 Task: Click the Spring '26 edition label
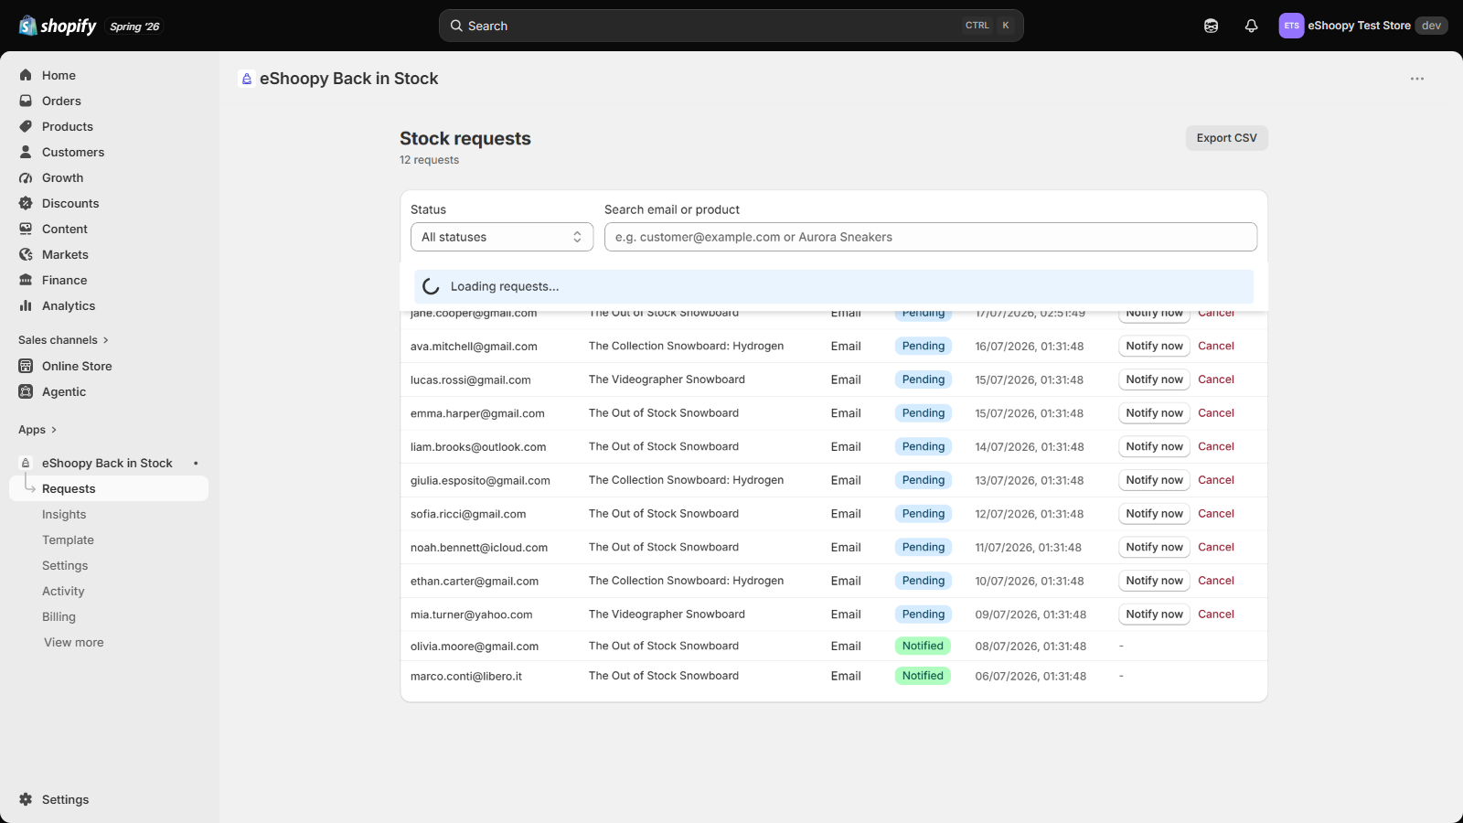pyautogui.click(x=134, y=27)
